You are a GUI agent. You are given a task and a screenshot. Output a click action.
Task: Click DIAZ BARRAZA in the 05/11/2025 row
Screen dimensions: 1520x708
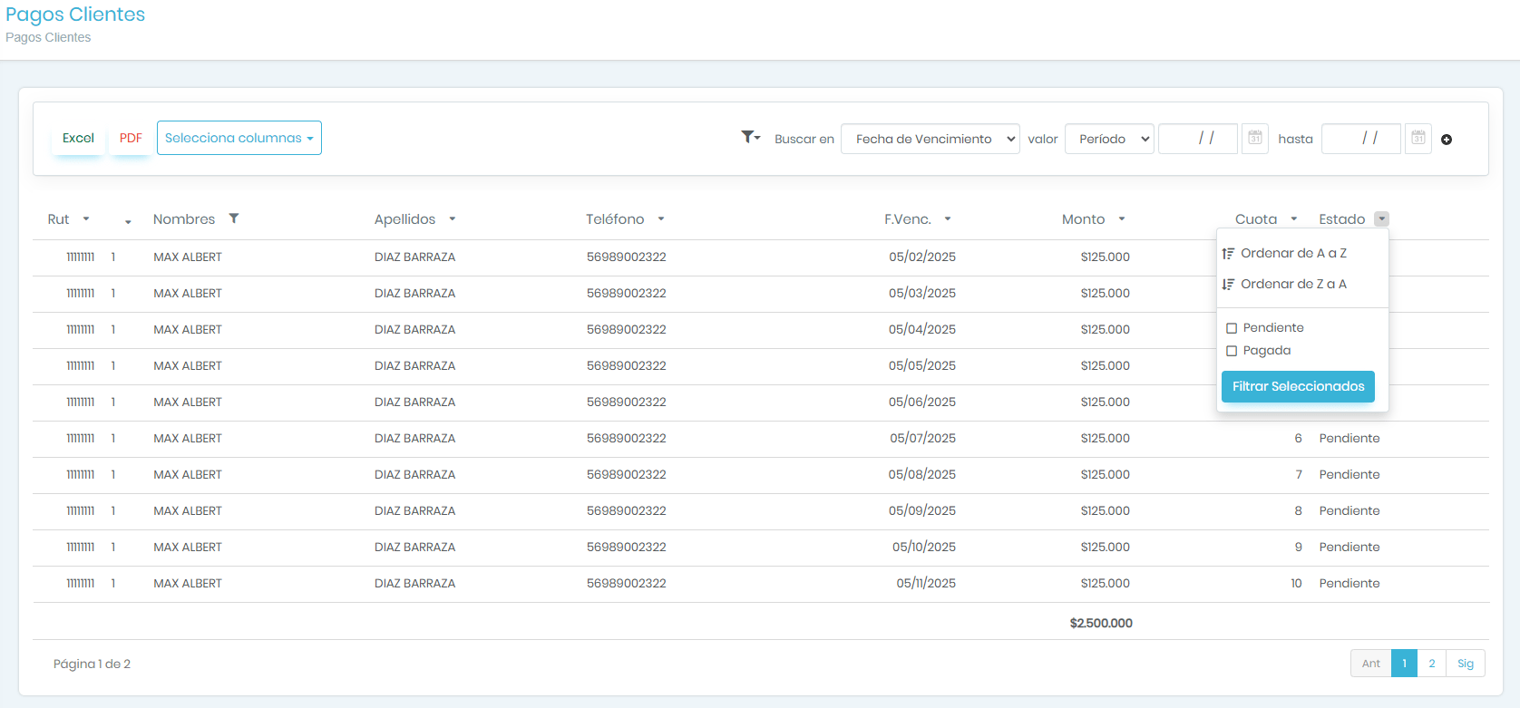point(414,584)
